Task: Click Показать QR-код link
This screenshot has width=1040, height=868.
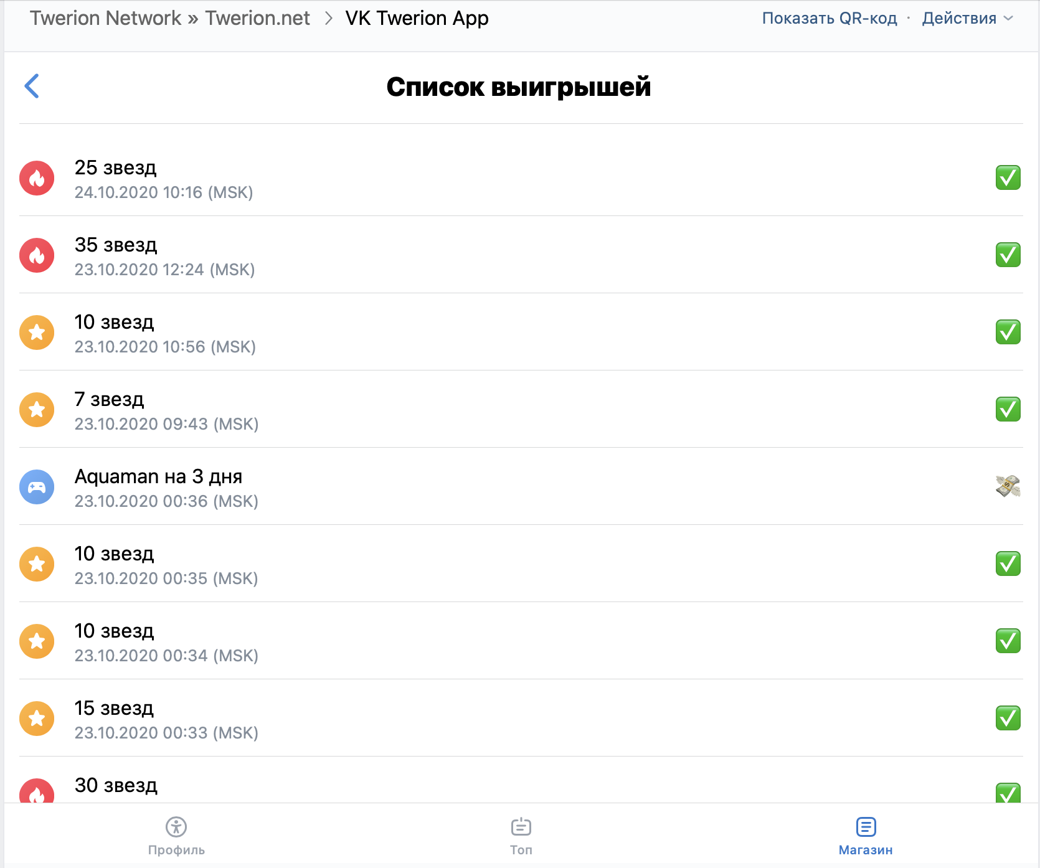Action: 830,19
